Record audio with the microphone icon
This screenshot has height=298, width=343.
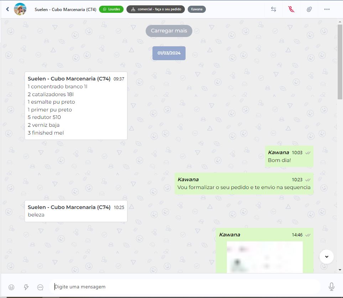click(x=331, y=287)
